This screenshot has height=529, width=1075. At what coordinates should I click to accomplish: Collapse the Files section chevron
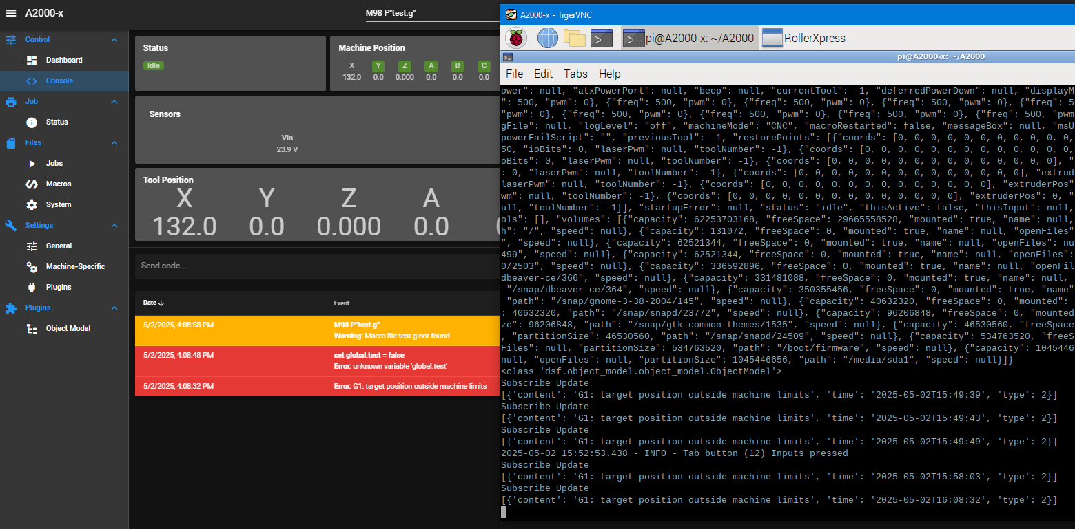[114, 143]
